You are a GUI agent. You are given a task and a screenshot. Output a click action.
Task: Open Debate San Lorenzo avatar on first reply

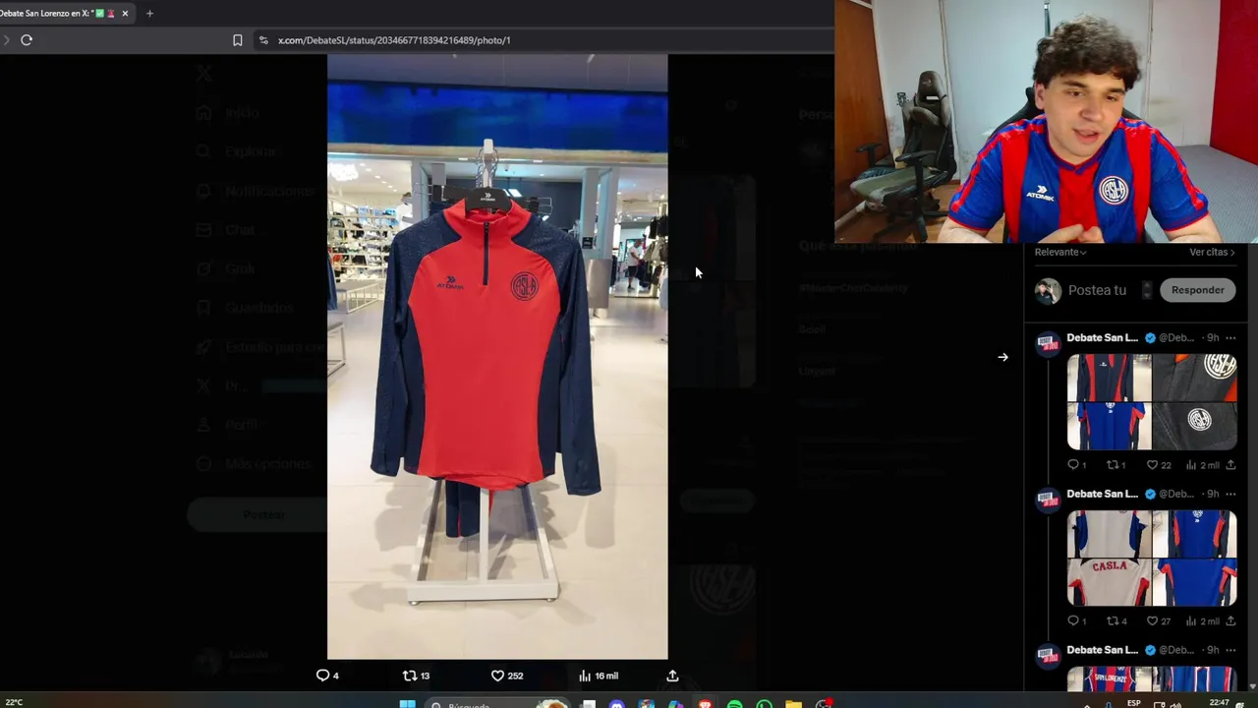click(x=1048, y=342)
